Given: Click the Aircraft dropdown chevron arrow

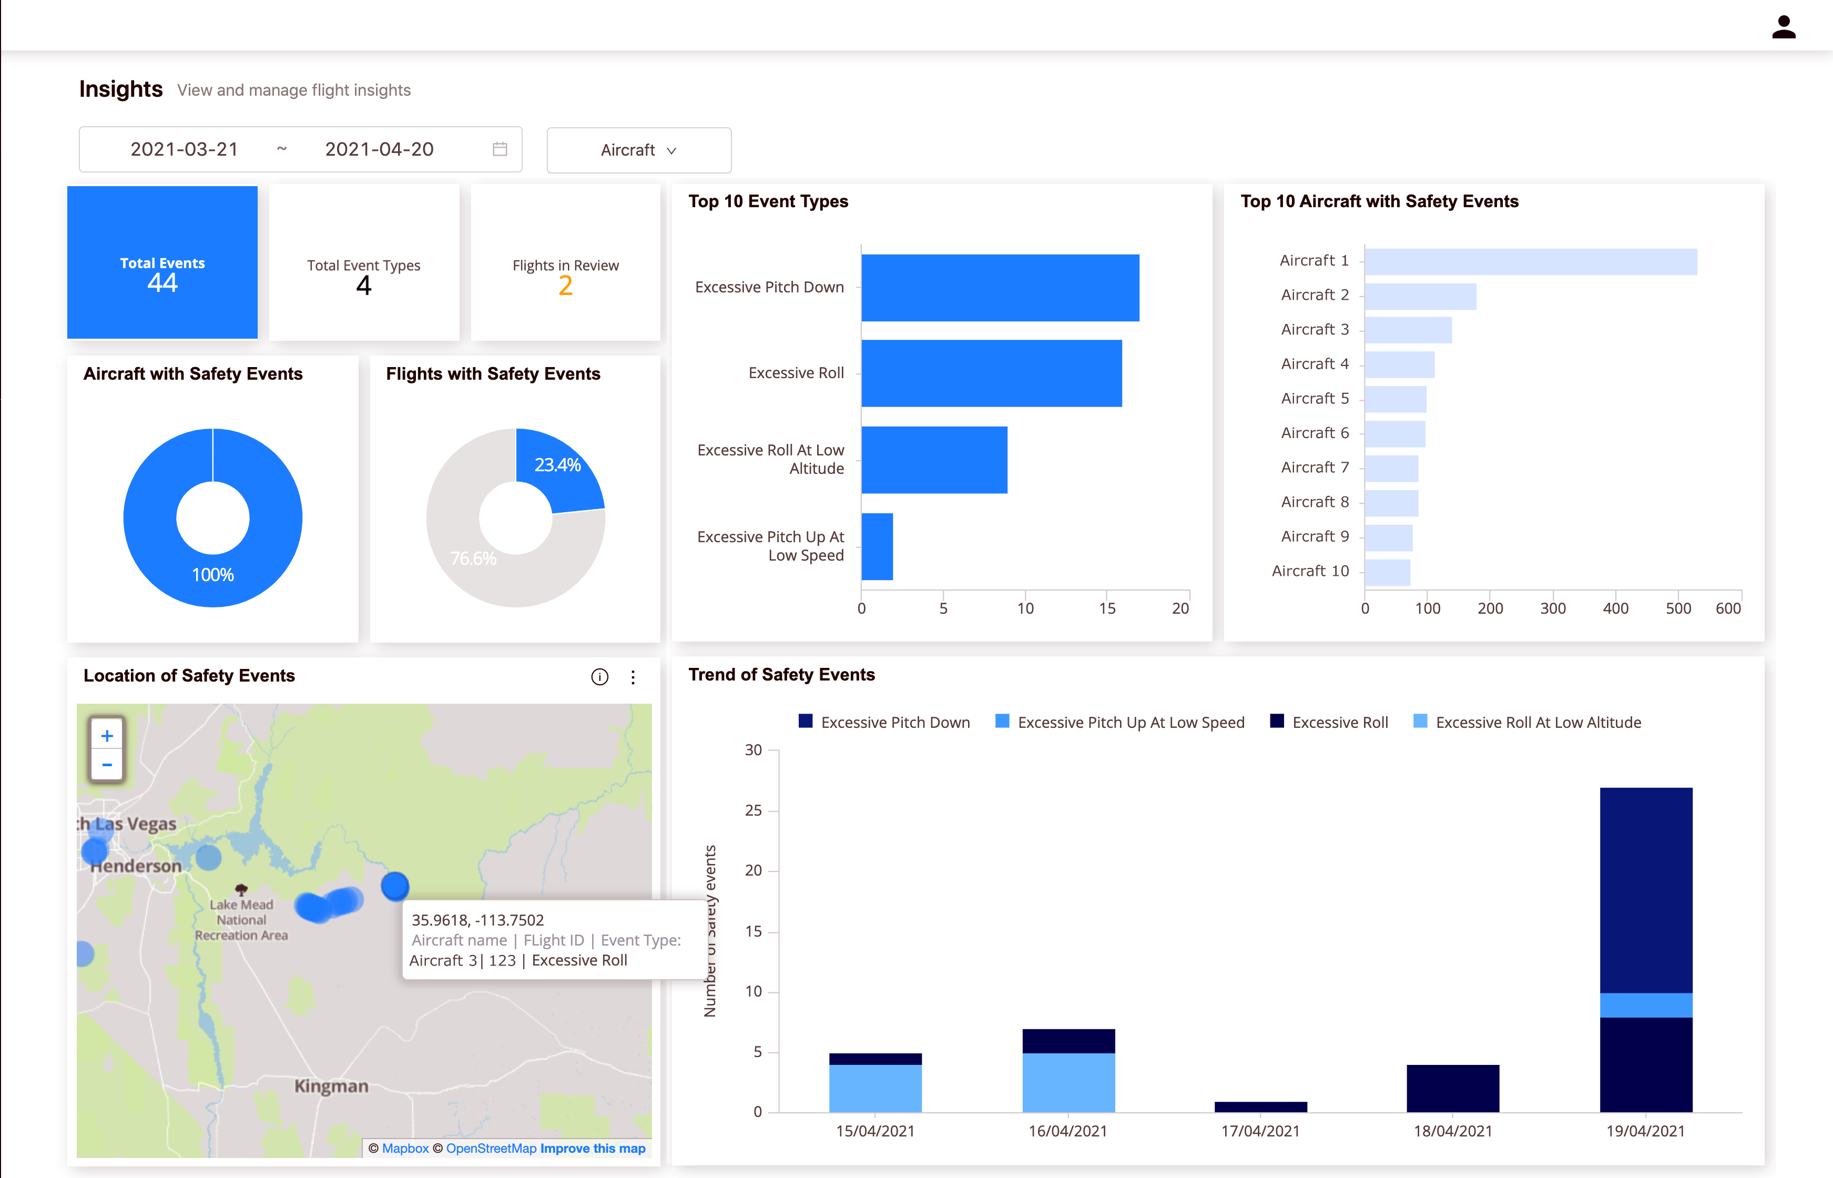Looking at the screenshot, I should [671, 151].
